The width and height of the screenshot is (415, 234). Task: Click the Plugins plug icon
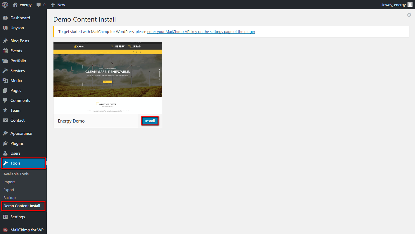pos(5,143)
